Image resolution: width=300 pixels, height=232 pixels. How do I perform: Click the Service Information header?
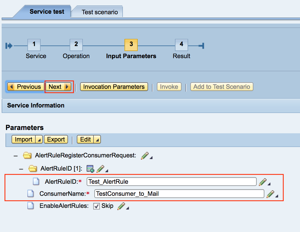click(36, 105)
